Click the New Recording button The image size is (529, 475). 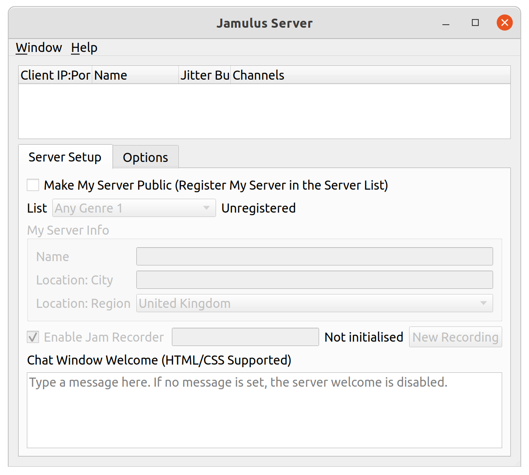point(455,337)
